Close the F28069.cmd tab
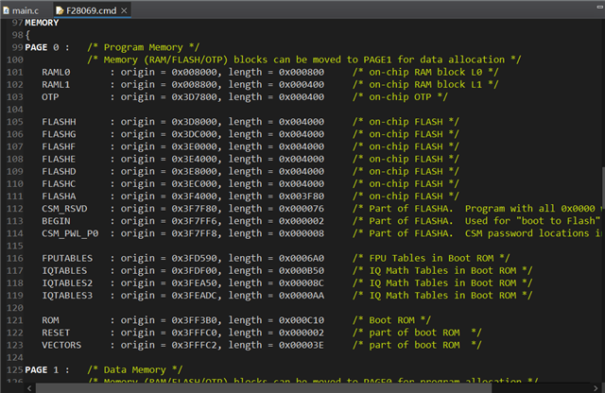Screen dimensions: 605x393 (x=126, y=9)
